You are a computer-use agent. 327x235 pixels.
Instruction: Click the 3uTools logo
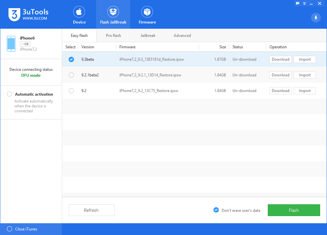[28, 15]
